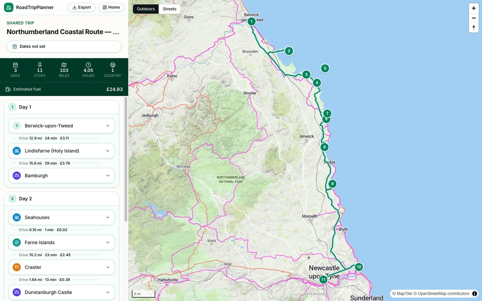
Task: Click map marker 2
Action: [289, 51]
